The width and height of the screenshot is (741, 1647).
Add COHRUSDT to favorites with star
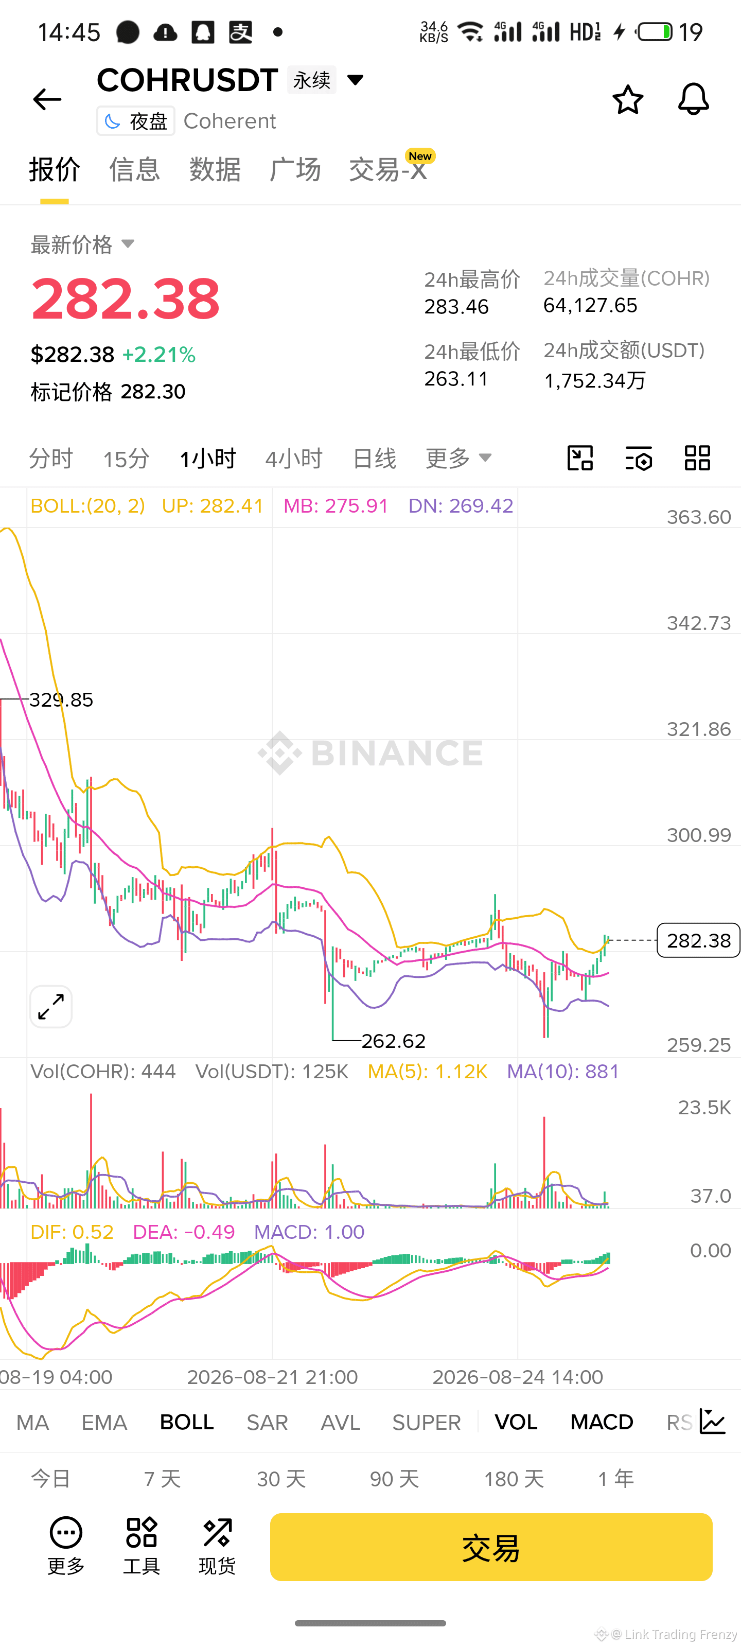(x=627, y=99)
